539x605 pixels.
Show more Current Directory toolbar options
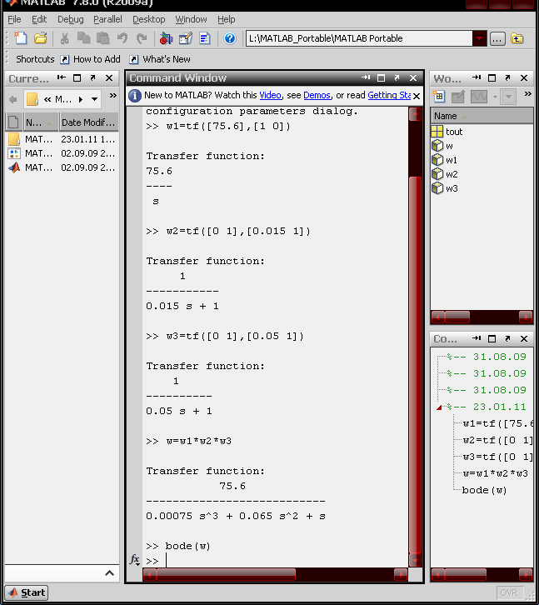(112, 95)
